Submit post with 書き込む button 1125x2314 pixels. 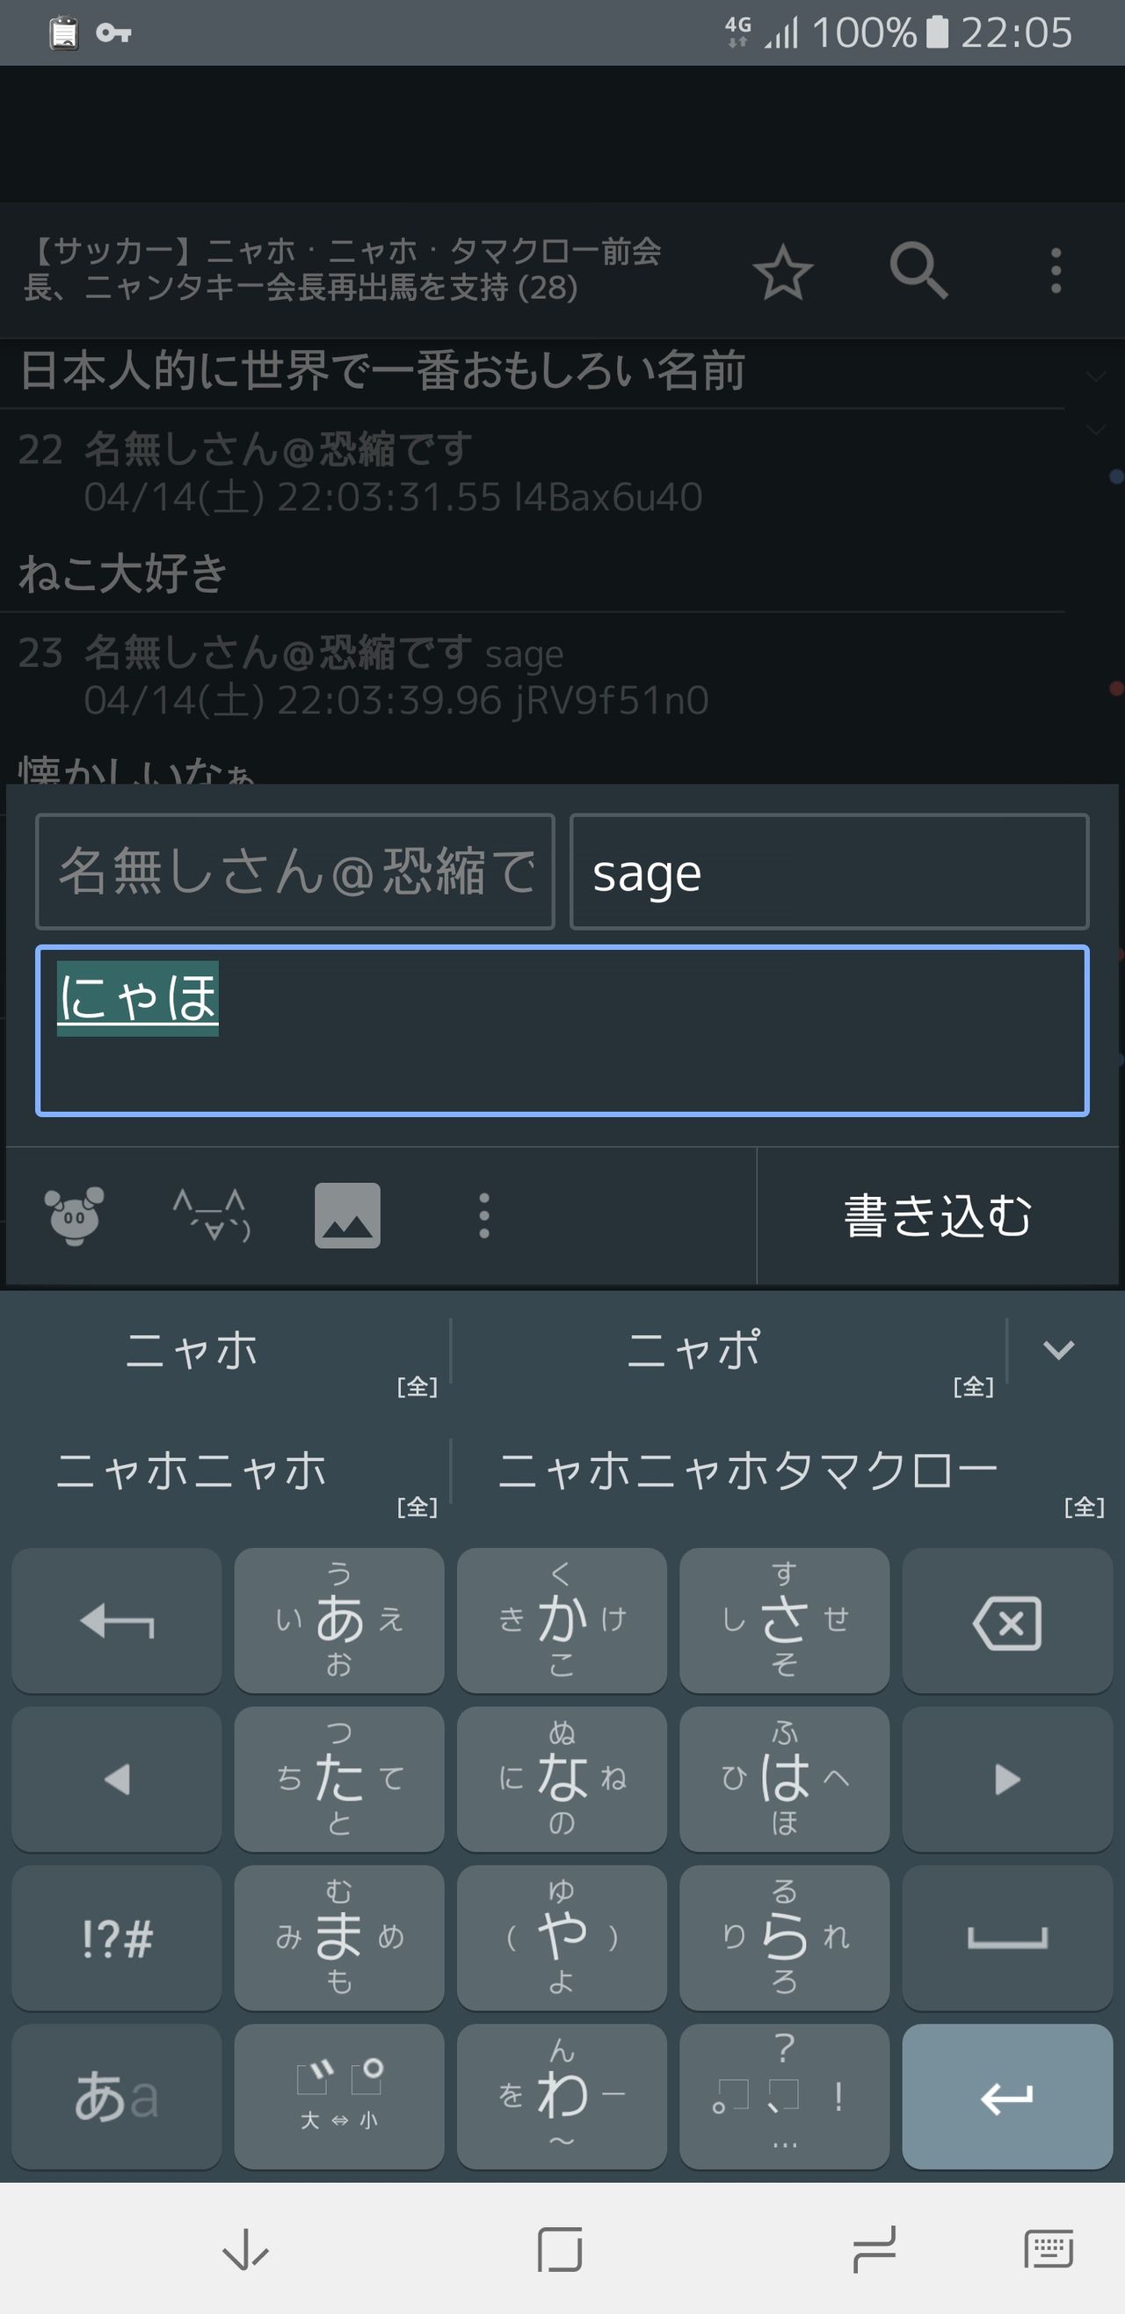pos(939,1215)
